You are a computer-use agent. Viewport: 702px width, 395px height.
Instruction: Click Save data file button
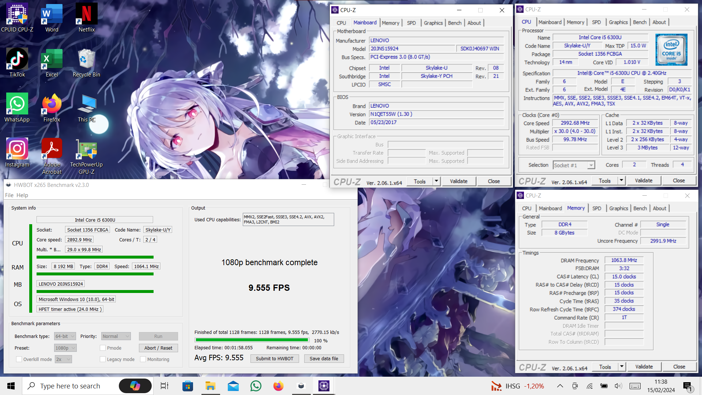(324, 358)
